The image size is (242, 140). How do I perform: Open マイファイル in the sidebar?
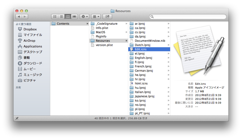pyautogui.click(x=30, y=35)
